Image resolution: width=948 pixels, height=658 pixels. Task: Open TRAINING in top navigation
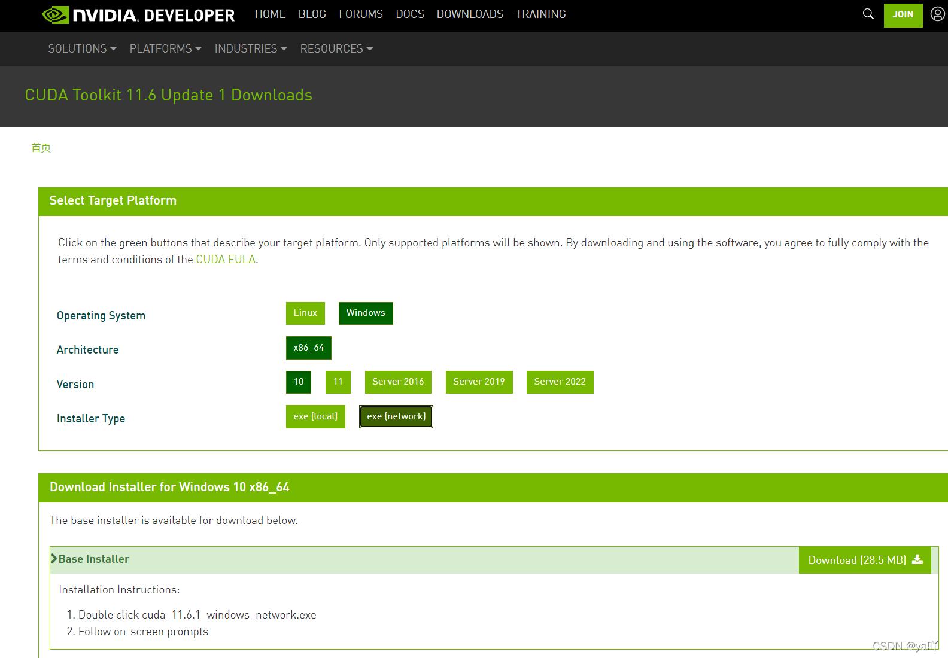click(x=541, y=14)
